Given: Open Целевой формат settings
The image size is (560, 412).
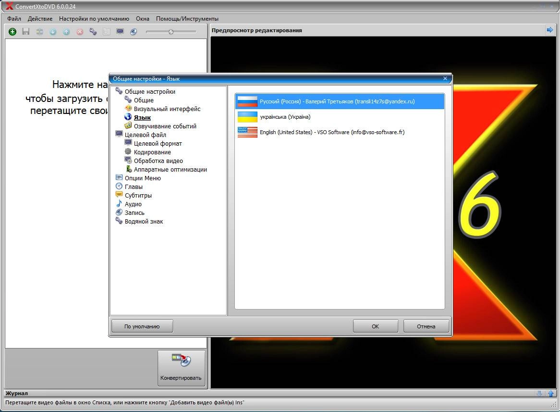Looking at the screenshot, I should 158,143.
